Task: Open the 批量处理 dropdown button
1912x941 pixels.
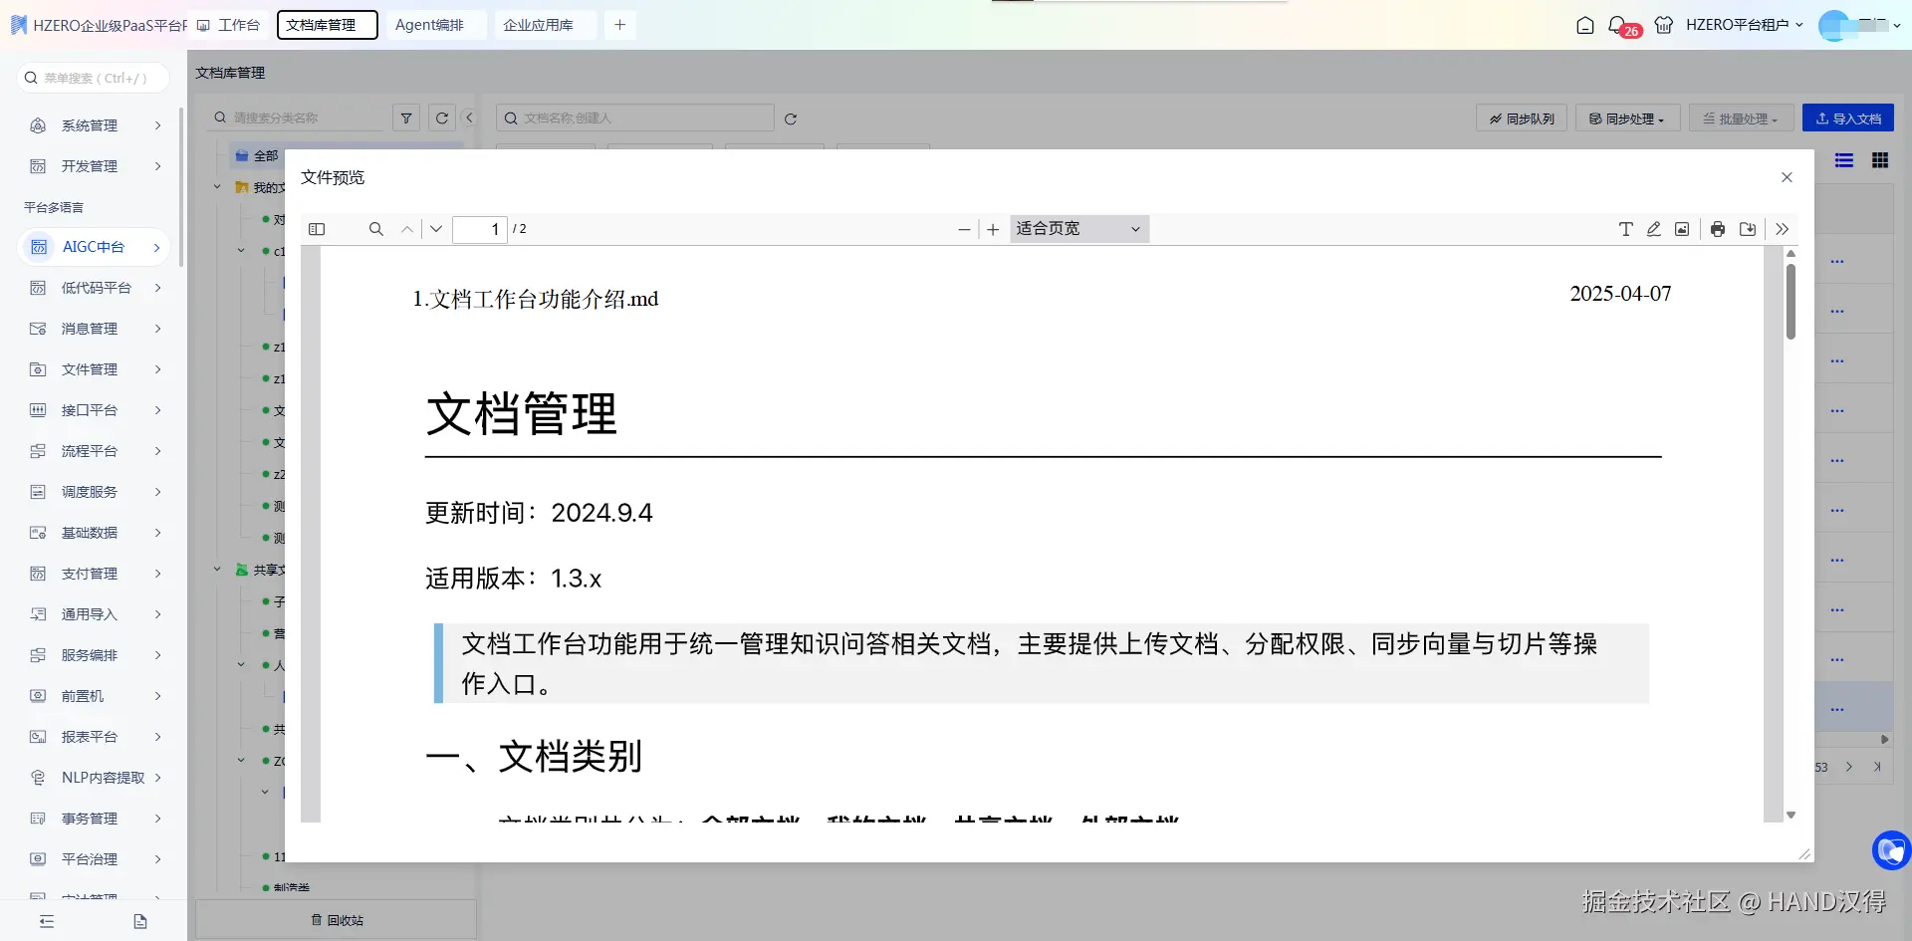Action: [x=1741, y=118]
